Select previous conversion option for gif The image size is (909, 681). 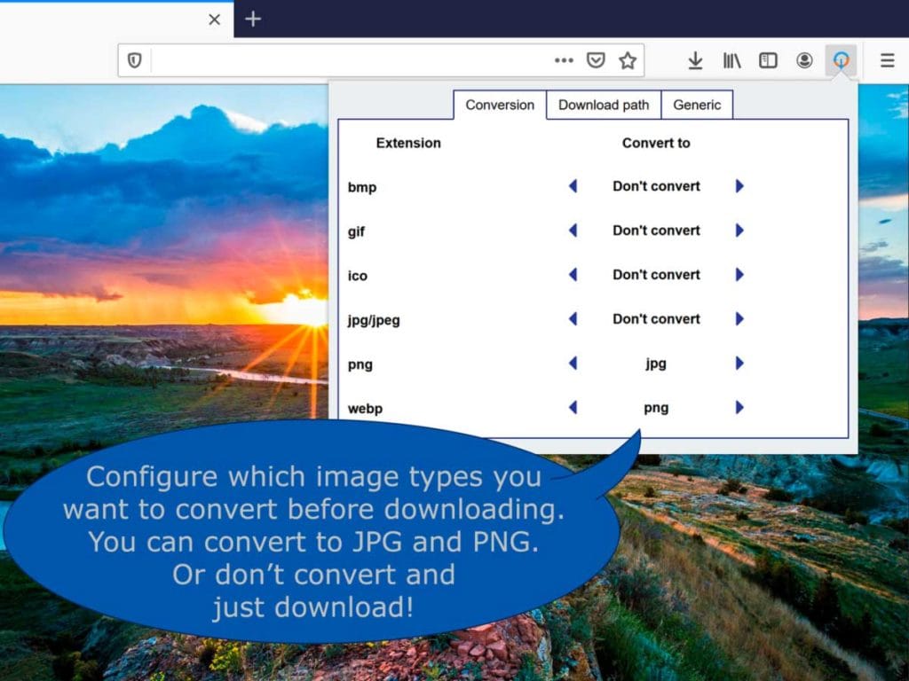573,231
